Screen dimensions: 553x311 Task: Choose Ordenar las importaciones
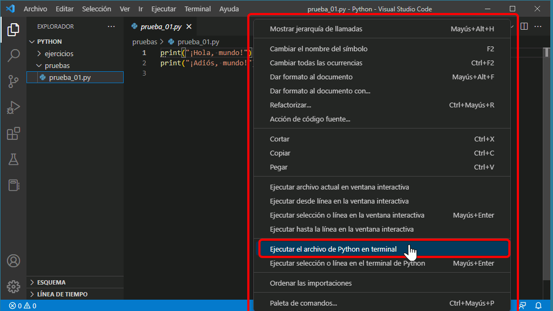click(x=382, y=283)
